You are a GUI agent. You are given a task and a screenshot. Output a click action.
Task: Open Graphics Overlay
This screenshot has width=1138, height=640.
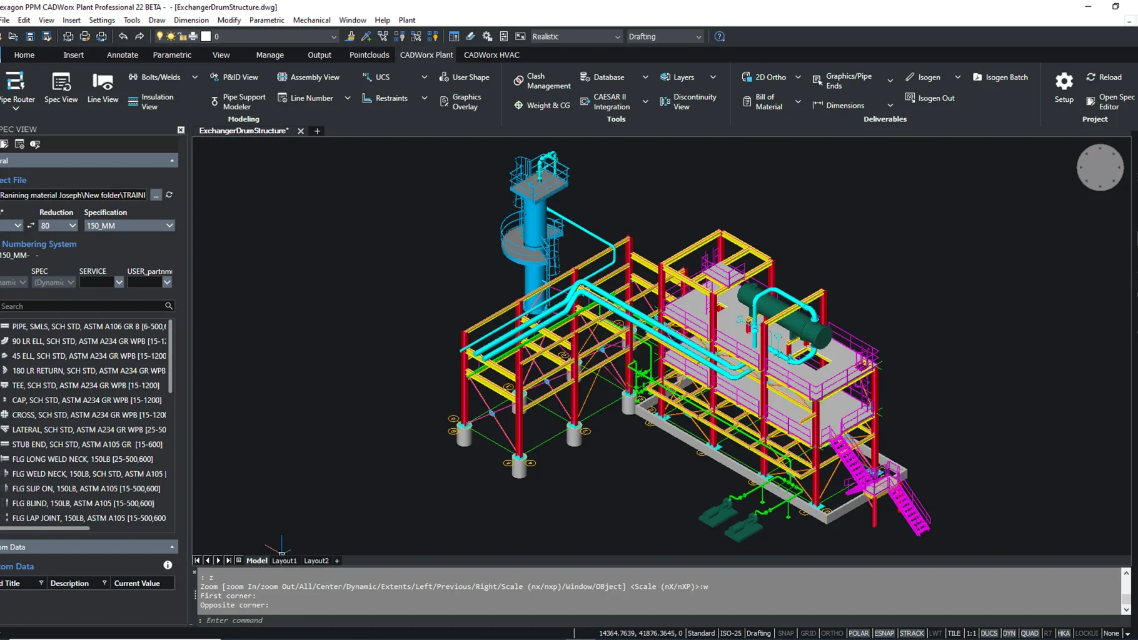click(x=460, y=102)
